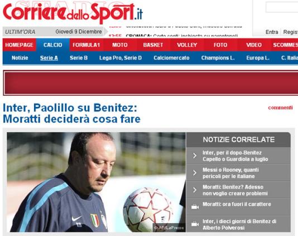Open the CALCIO section tab
Viewport: 298px width, 236px height.
[53, 45]
